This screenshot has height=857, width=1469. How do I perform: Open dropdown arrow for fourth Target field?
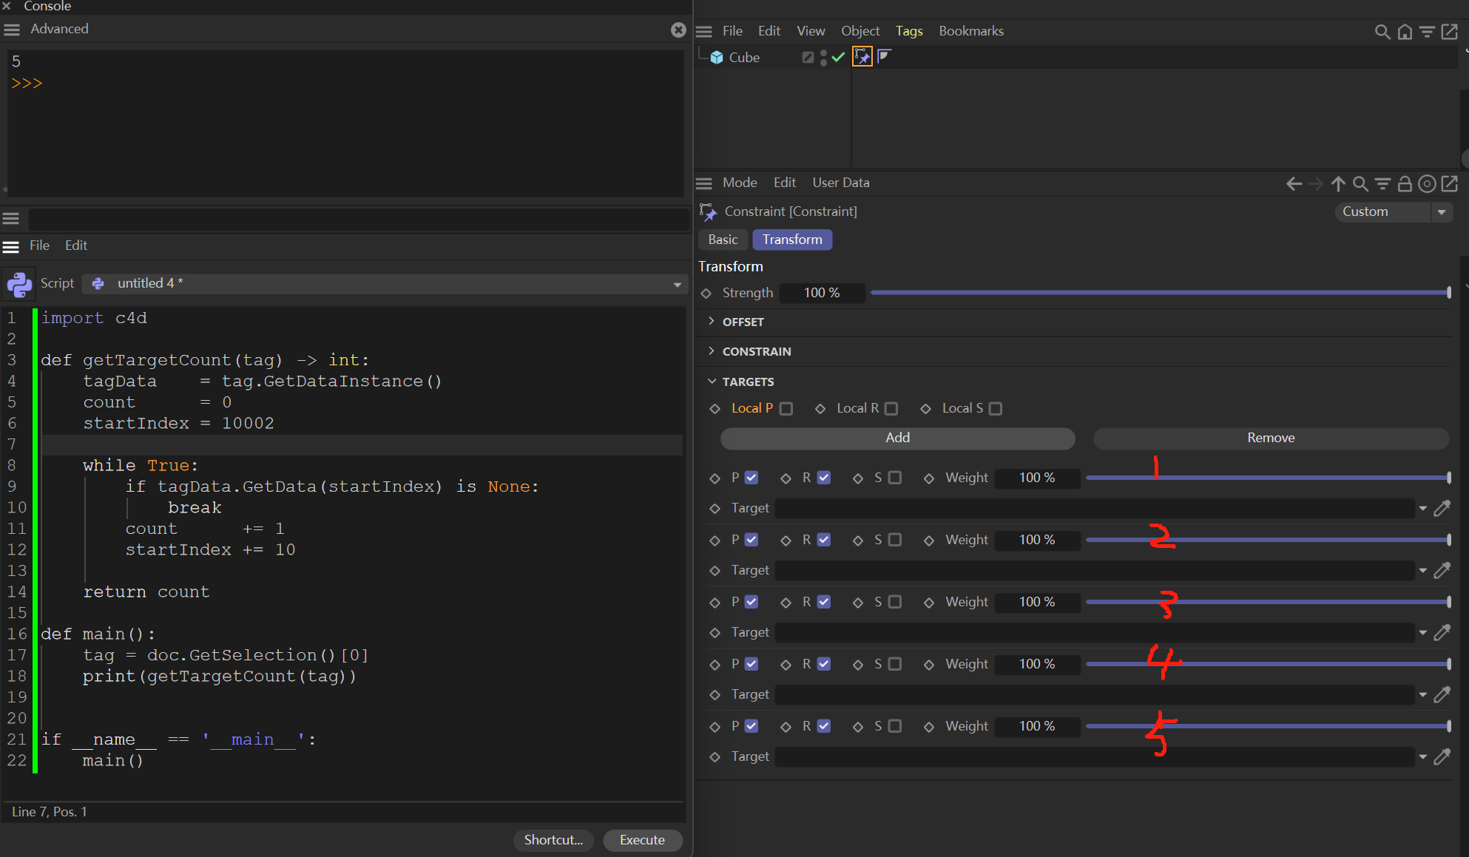point(1423,695)
